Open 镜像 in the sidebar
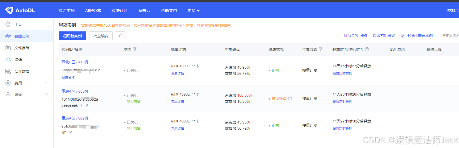 click(x=18, y=60)
